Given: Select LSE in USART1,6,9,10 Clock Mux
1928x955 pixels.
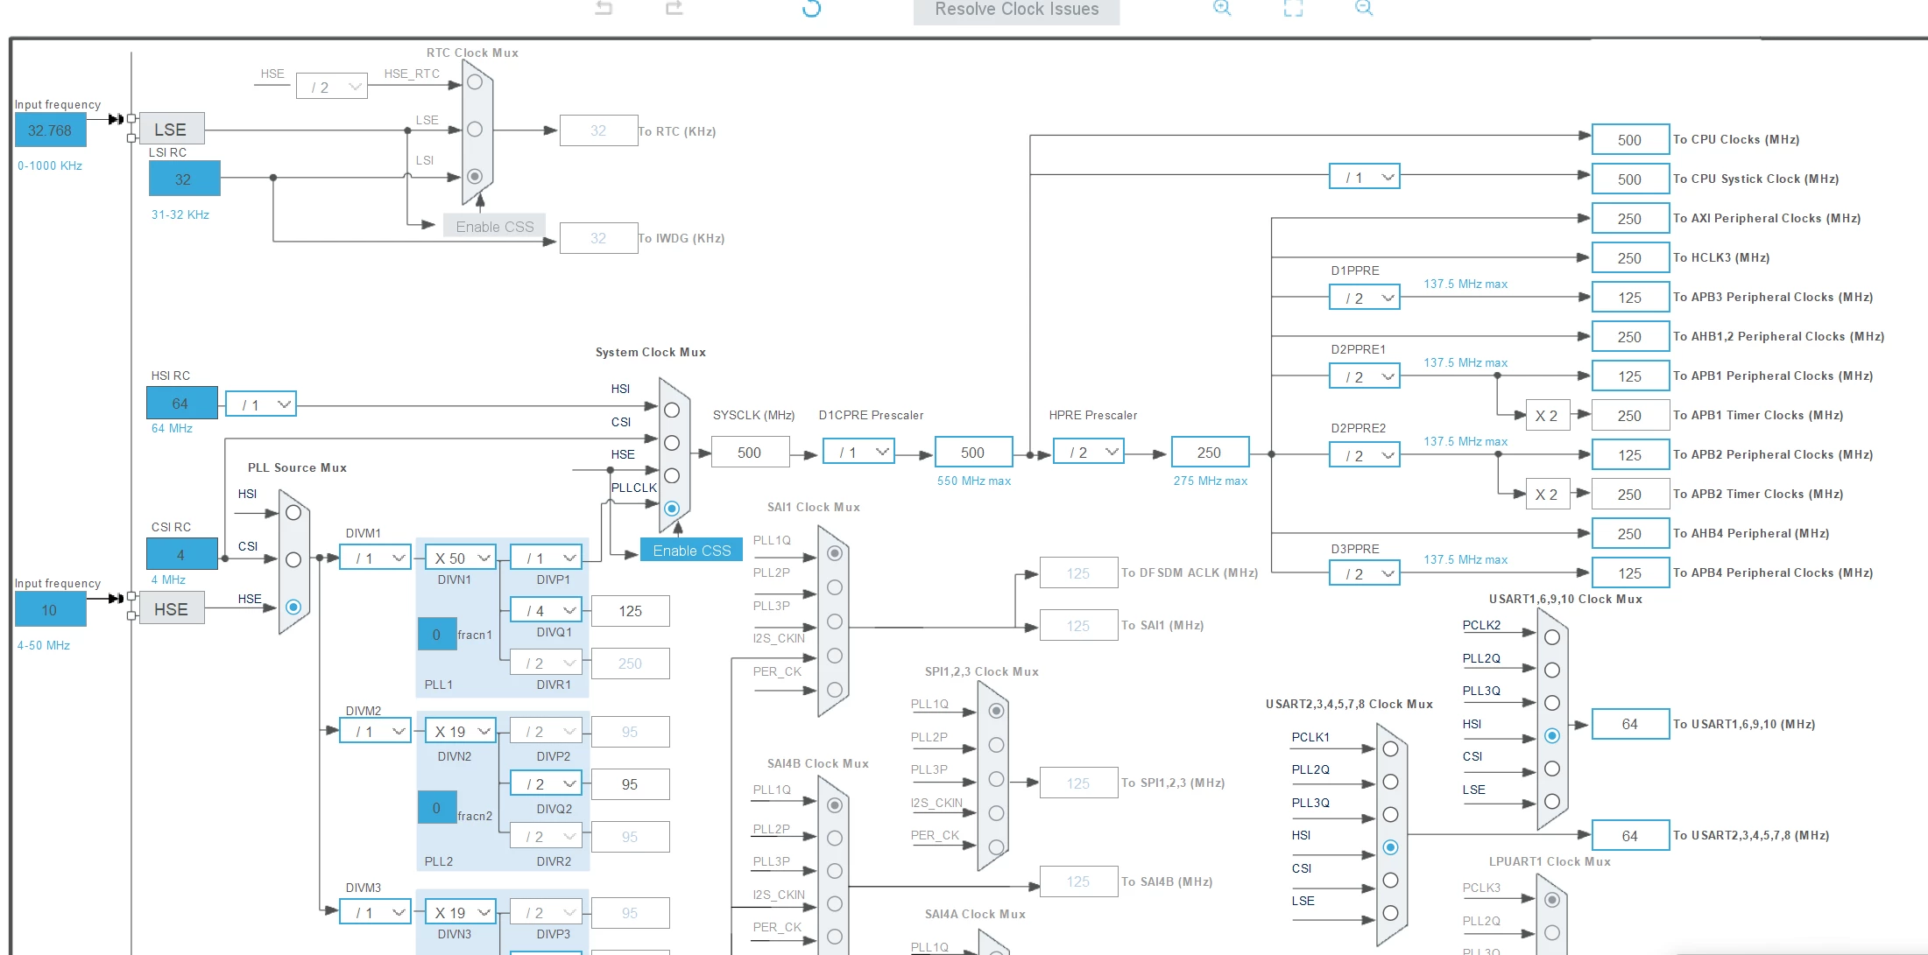Looking at the screenshot, I should (1552, 801).
